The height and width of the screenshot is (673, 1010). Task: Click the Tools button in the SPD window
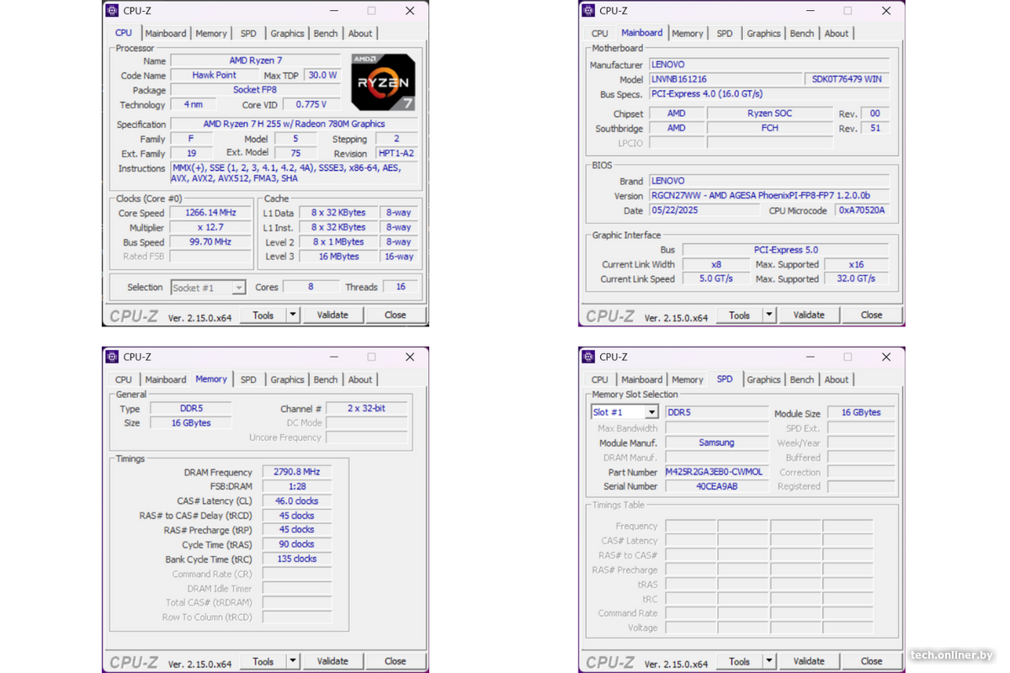pyautogui.click(x=739, y=661)
